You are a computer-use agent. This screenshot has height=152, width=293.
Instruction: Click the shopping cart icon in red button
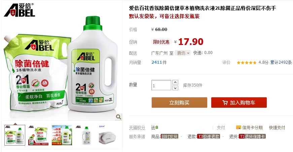[225, 103]
